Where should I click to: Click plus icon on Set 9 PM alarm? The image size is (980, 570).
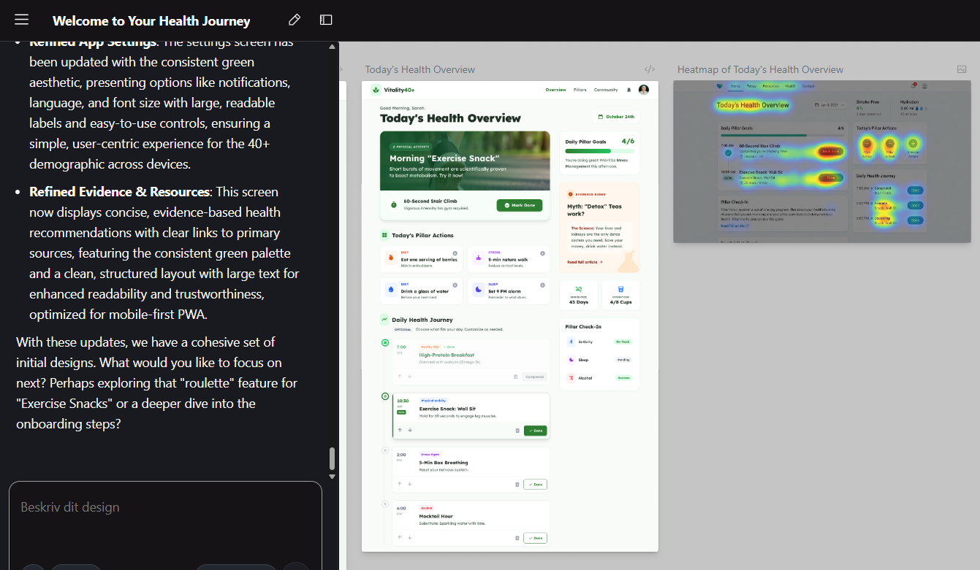[542, 285]
